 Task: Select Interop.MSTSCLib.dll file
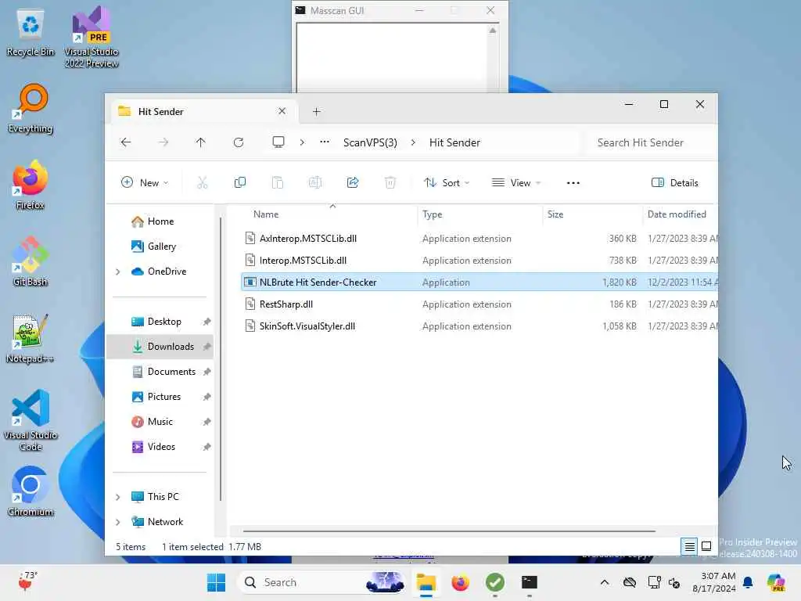point(480,260)
